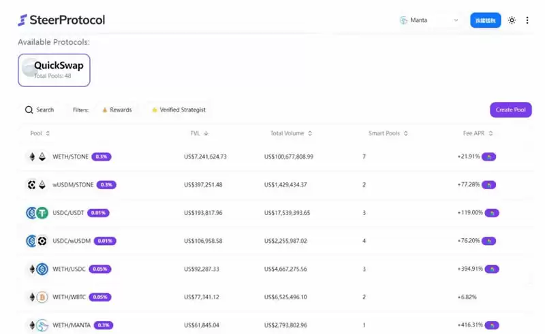Click the search magnifier icon

click(29, 110)
